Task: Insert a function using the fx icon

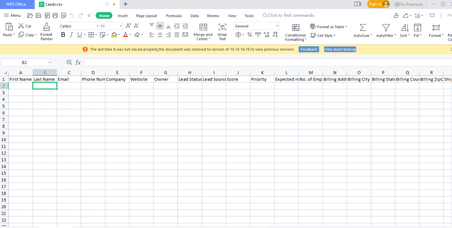Action: (78, 62)
